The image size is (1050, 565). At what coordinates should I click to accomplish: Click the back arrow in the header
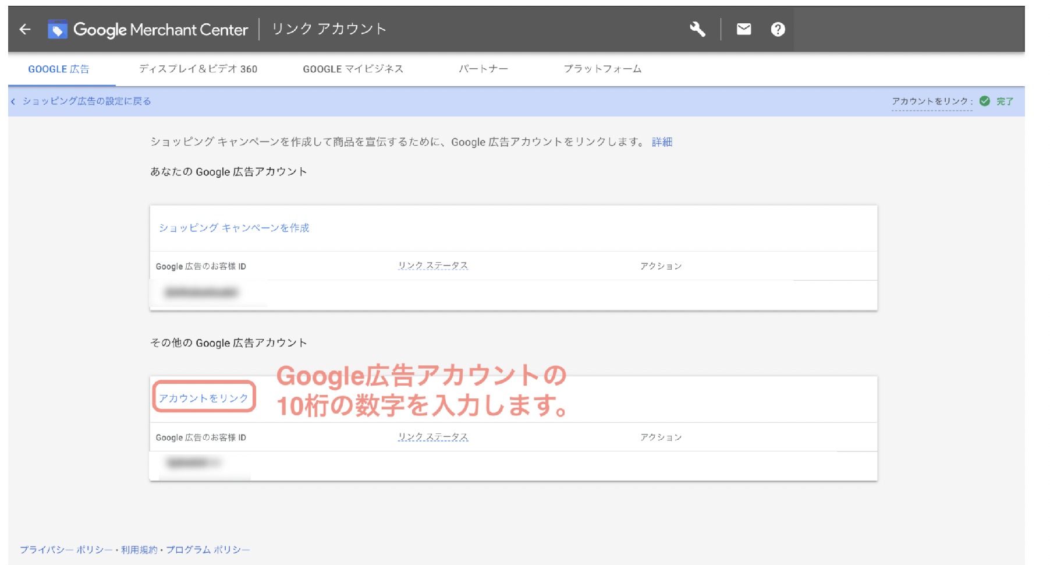point(24,30)
